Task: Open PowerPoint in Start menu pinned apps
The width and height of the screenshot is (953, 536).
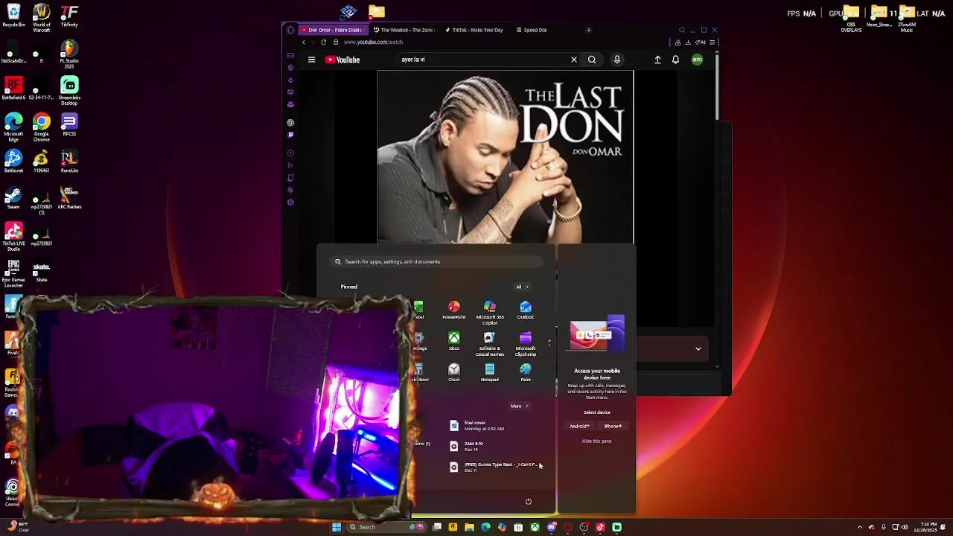Action: pyautogui.click(x=453, y=310)
